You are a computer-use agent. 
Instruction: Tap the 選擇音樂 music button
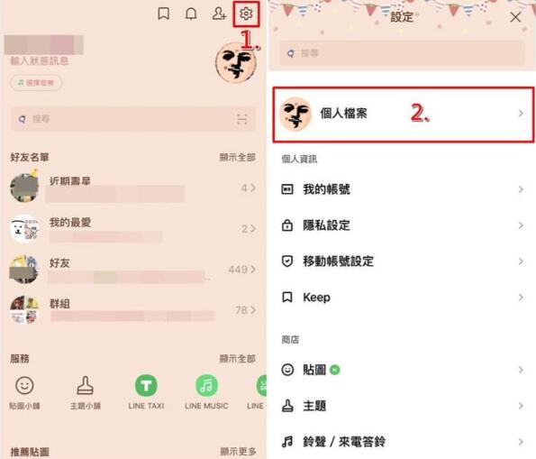36,83
